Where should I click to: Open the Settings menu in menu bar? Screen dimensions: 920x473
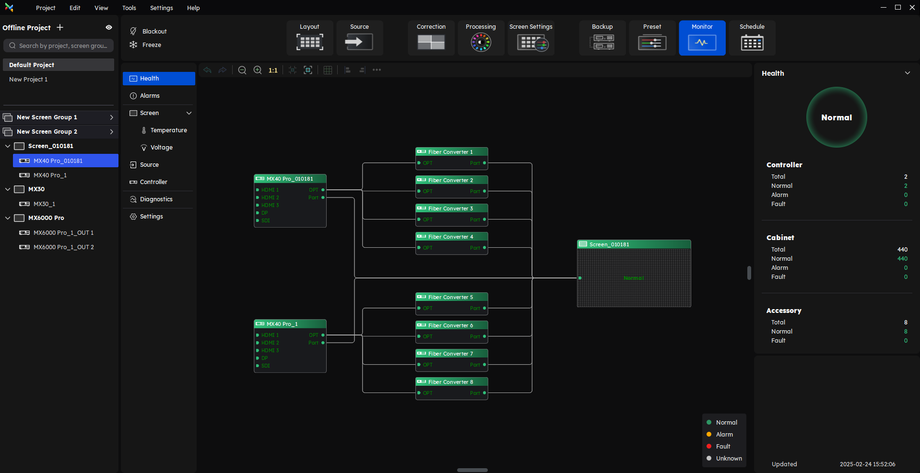pyautogui.click(x=161, y=8)
